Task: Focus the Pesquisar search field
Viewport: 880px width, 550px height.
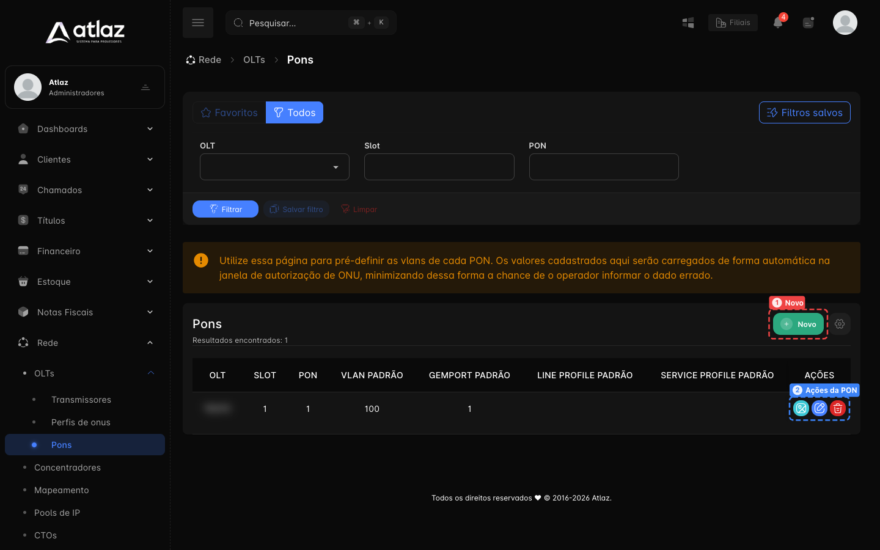Action: pos(311,23)
